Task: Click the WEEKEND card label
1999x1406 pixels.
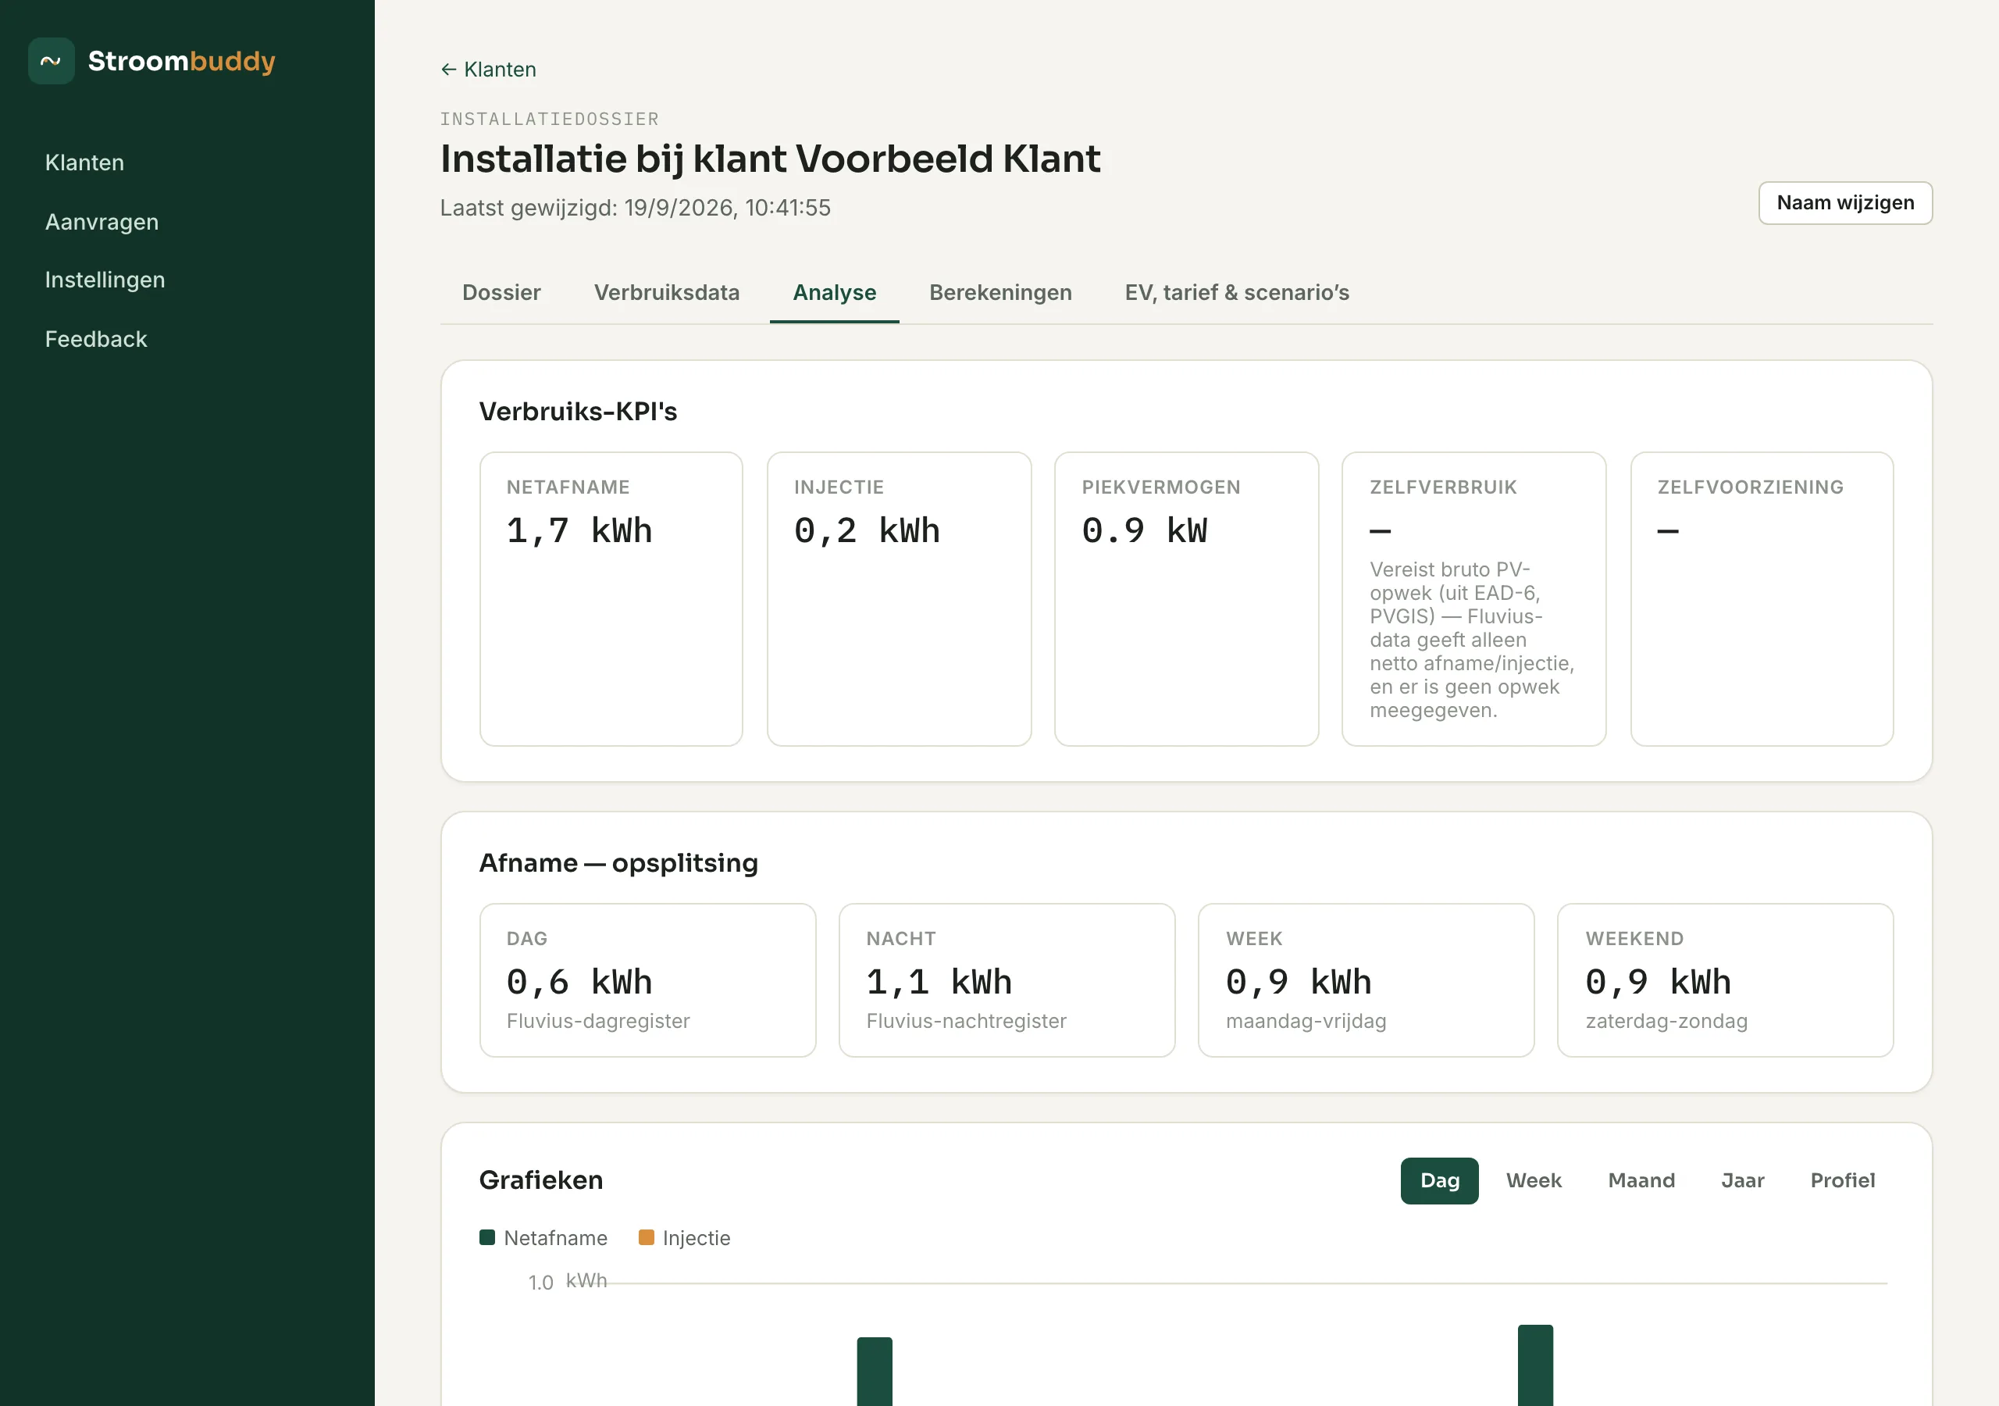Action: 1634,938
